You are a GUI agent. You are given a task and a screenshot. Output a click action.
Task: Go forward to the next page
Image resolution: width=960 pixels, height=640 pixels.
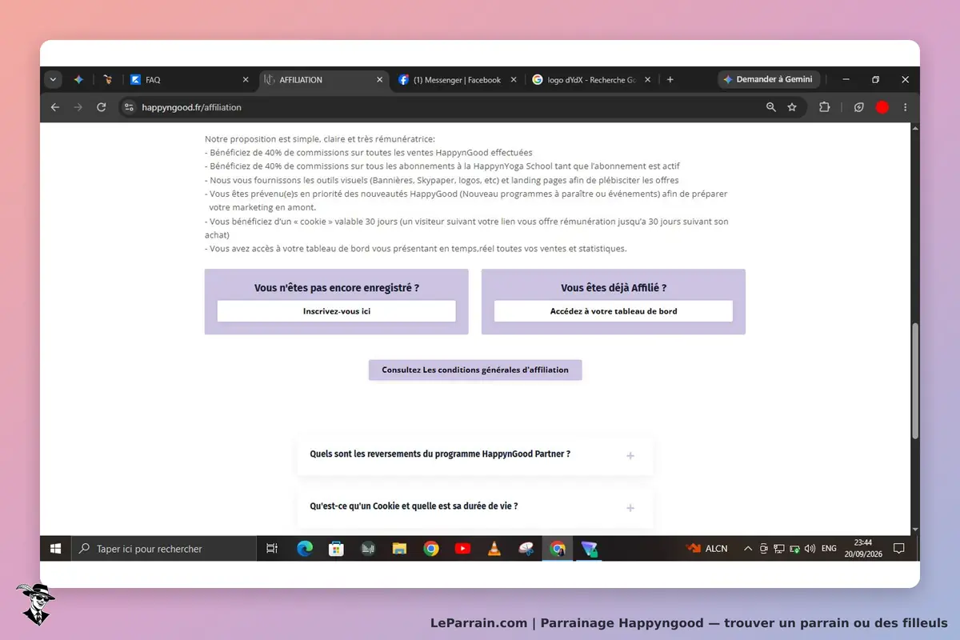click(x=78, y=107)
